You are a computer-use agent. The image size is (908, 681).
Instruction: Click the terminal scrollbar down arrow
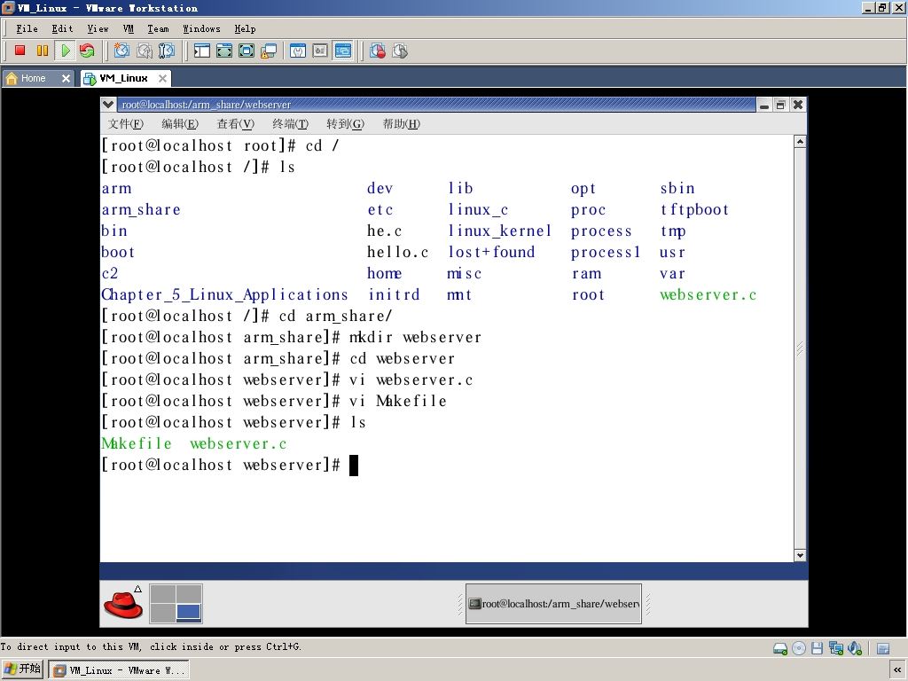[800, 555]
